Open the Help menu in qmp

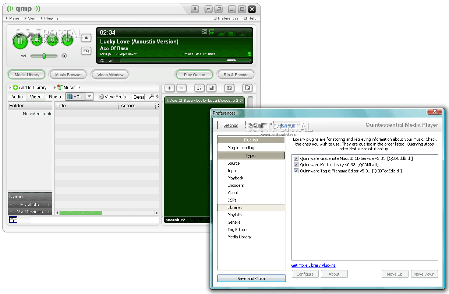pos(250,18)
